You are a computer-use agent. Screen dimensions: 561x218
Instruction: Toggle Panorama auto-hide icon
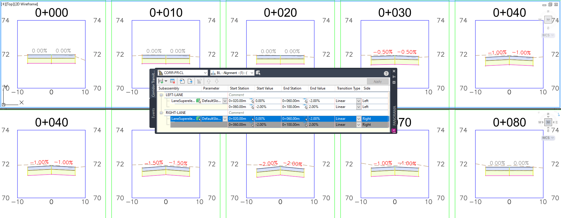tap(394, 77)
